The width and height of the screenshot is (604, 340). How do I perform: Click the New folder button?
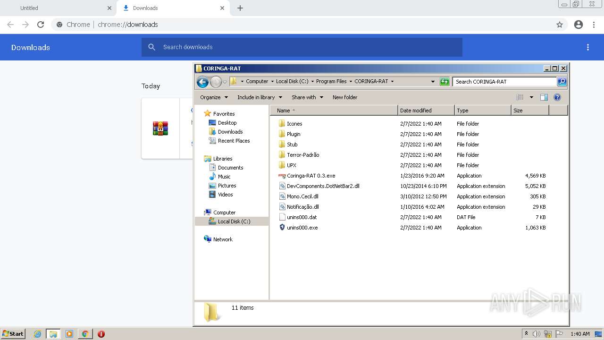[345, 97]
